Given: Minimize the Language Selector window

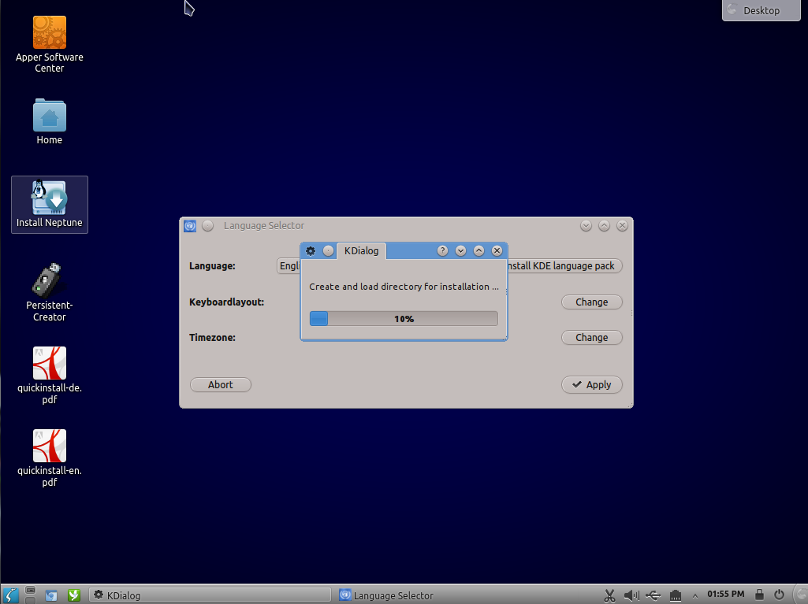Looking at the screenshot, I should tap(586, 225).
